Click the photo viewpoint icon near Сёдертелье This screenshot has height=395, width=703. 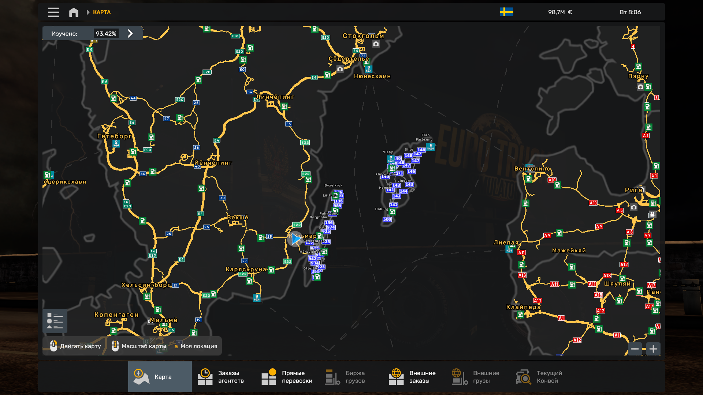[x=340, y=69]
